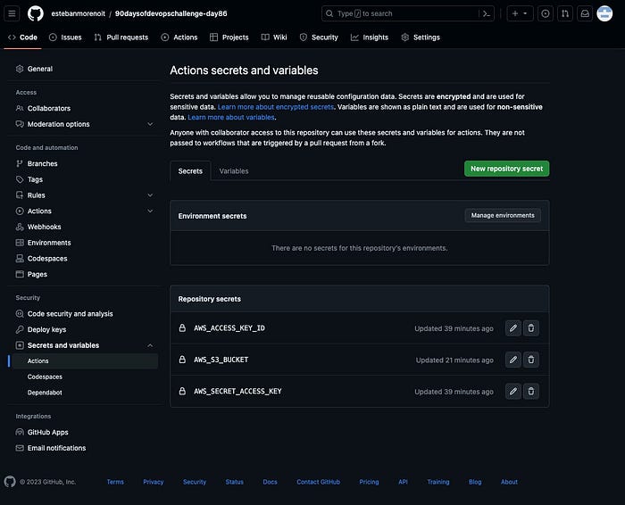Select the Secrets tab
The width and height of the screenshot is (625, 505).
[190, 171]
